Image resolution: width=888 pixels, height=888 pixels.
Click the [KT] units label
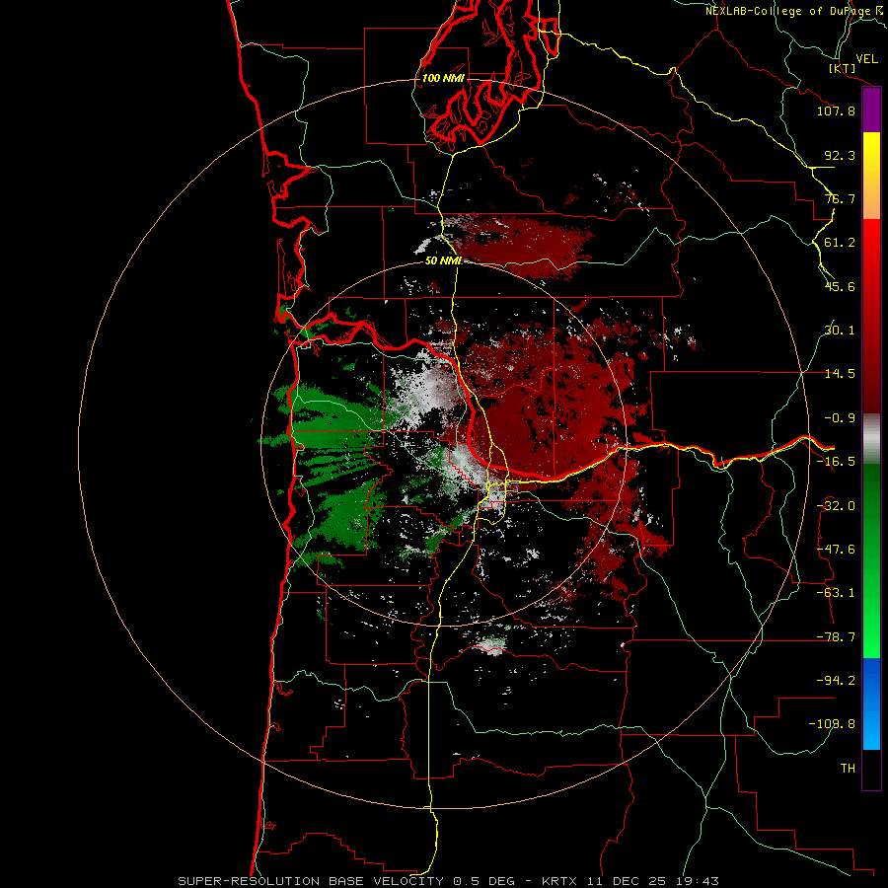[843, 68]
